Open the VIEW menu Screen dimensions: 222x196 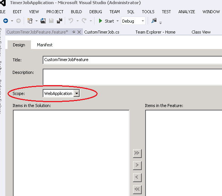point(34,12)
